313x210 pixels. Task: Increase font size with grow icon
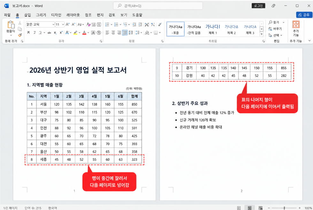point(68,24)
